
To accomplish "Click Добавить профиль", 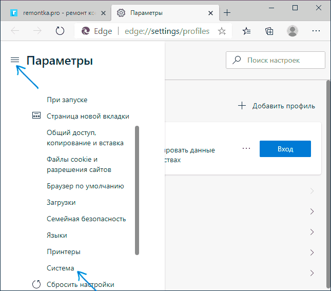I will [x=283, y=106].
